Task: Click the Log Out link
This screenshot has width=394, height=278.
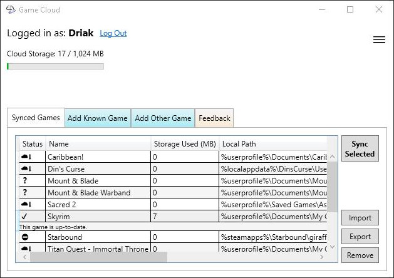Action: [x=113, y=33]
